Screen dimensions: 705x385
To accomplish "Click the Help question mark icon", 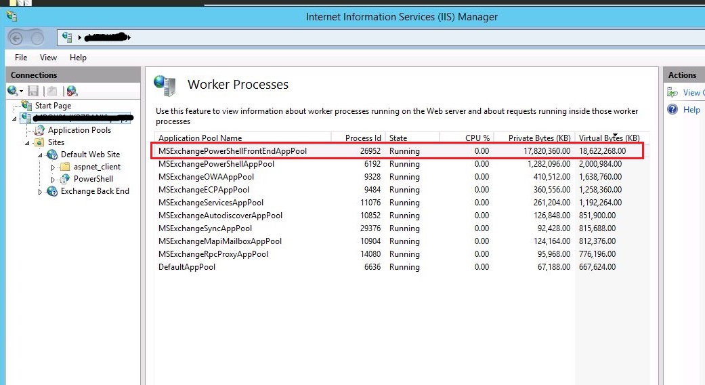I will point(672,109).
